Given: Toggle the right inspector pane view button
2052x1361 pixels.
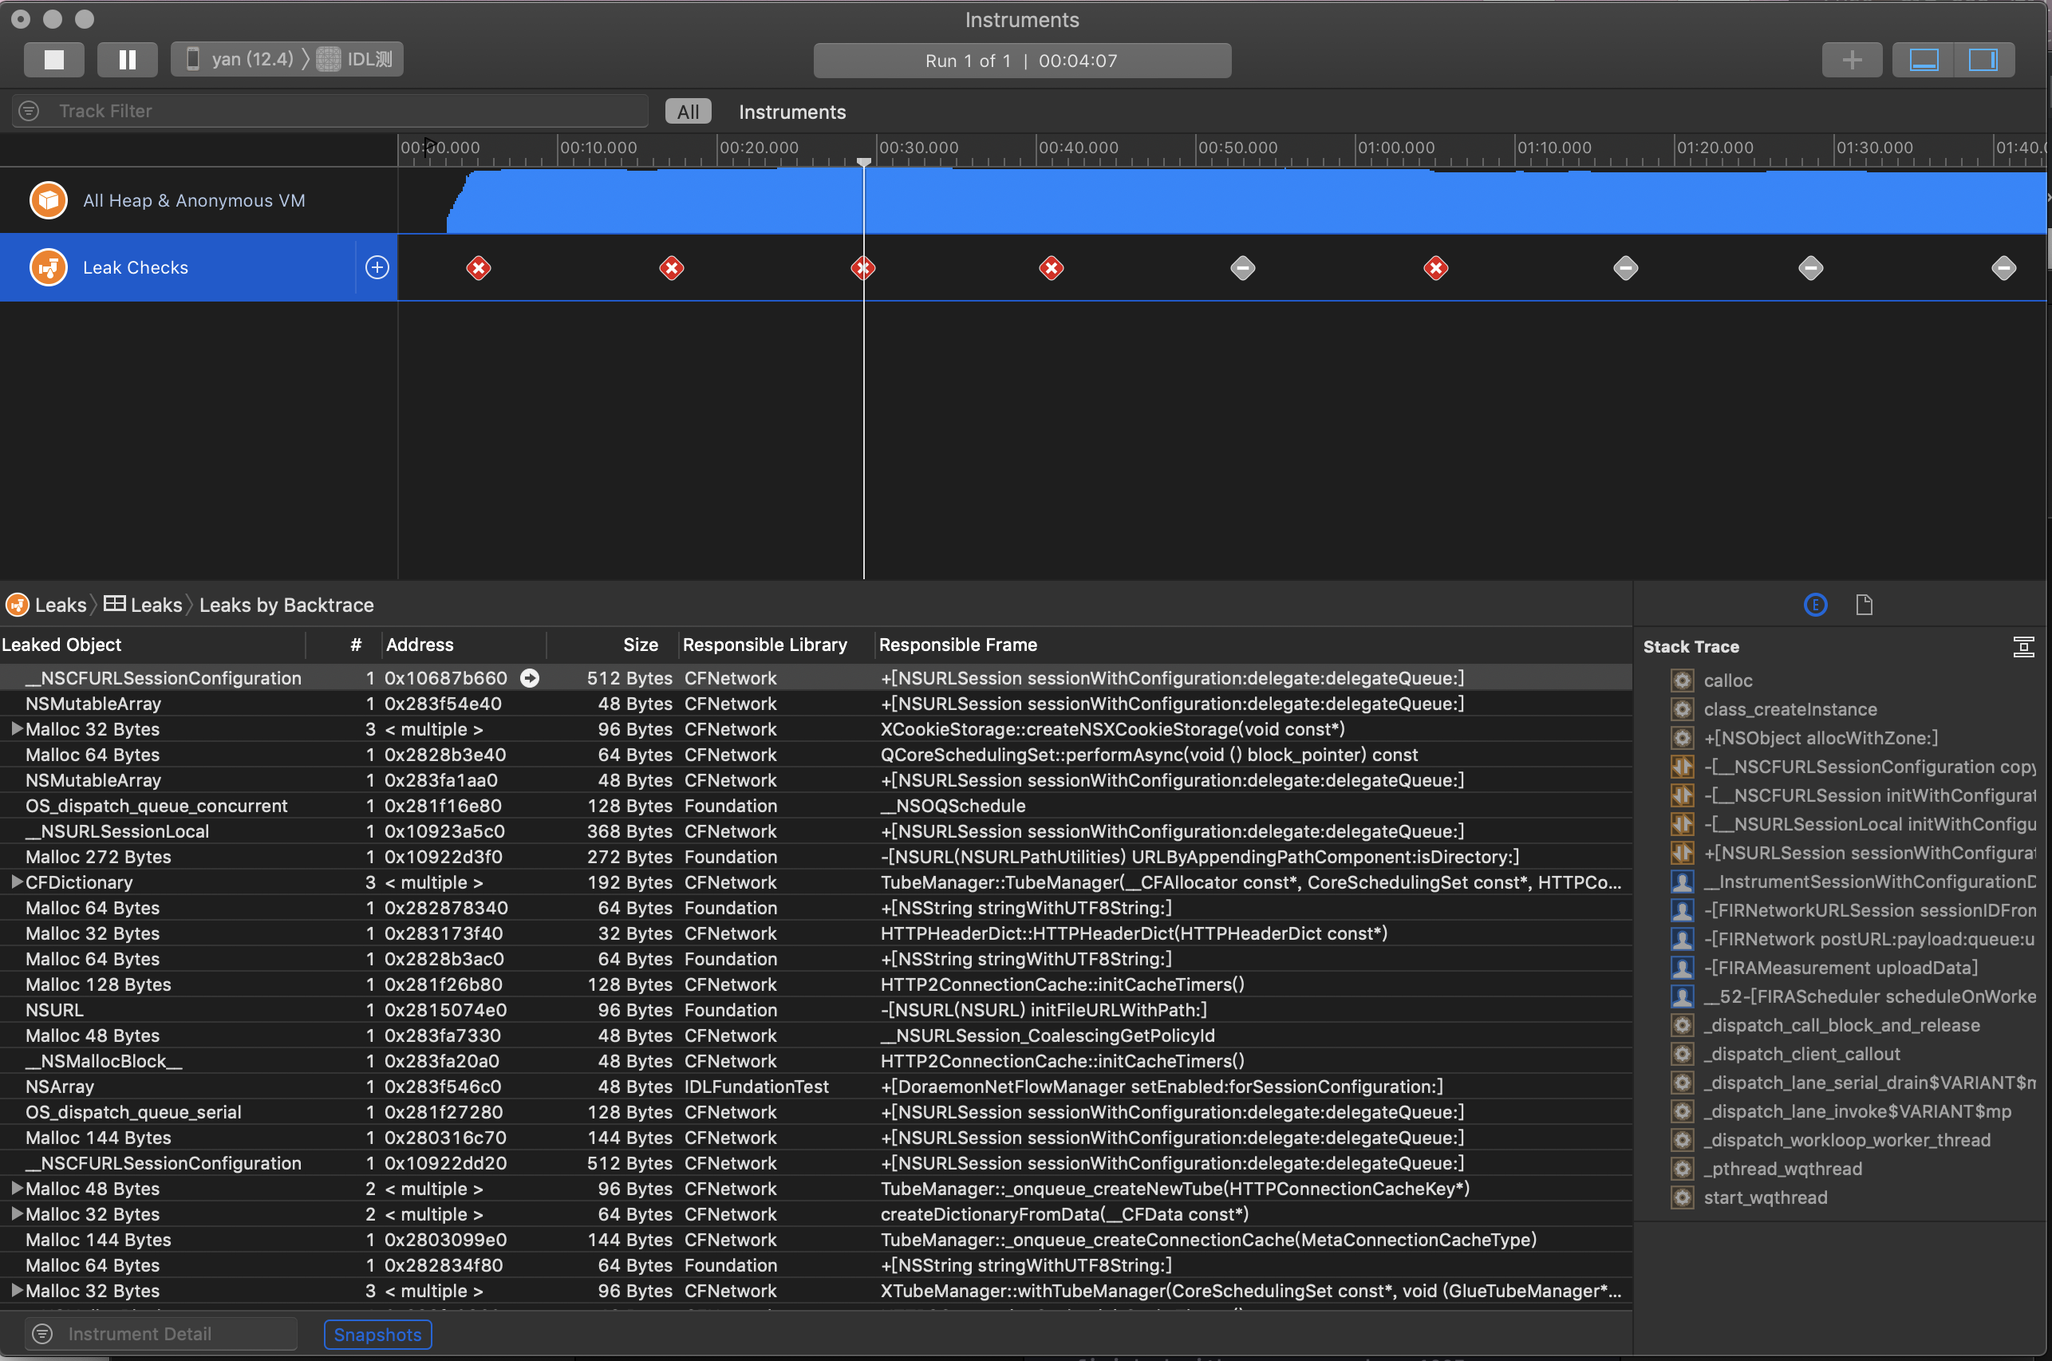Looking at the screenshot, I should 1983,60.
